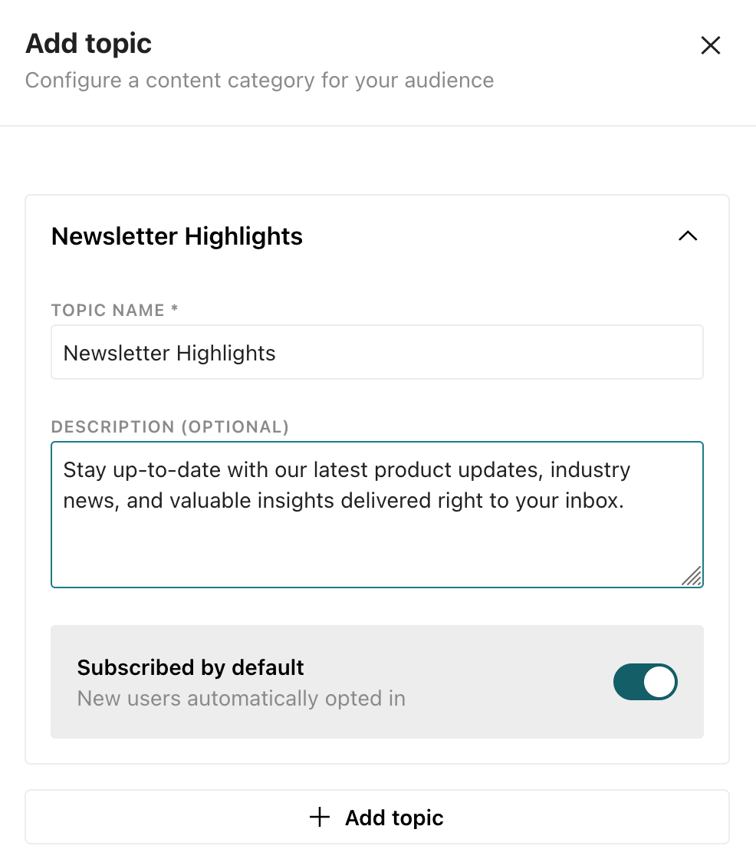Click the Add topic dialog title
The height and width of the screenshot is (859, 756).
click(88, 44)
